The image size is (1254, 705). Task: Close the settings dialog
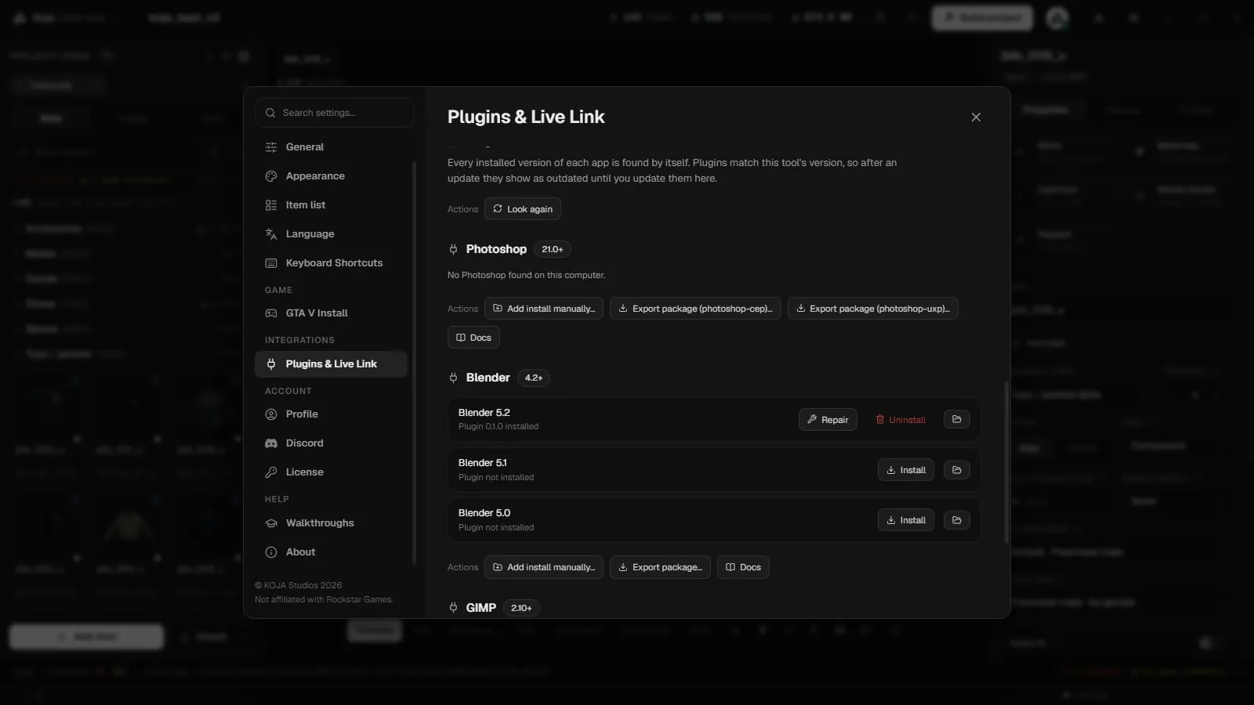tap(976, 117)
